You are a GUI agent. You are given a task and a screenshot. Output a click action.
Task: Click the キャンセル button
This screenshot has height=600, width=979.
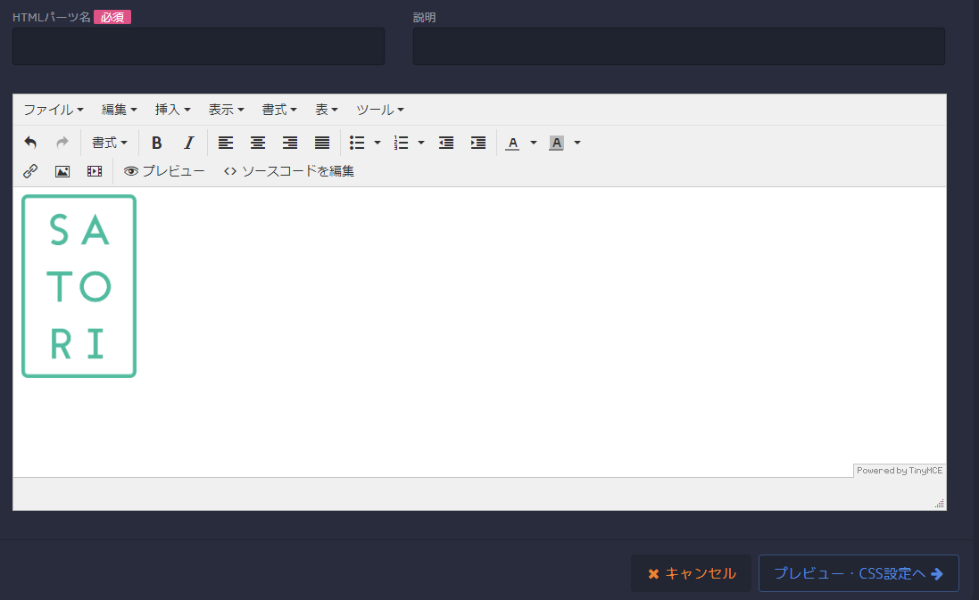[692, 573]
